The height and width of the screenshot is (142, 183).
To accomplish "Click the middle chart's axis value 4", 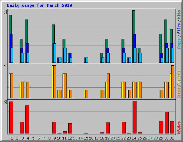I will [5, 65].
